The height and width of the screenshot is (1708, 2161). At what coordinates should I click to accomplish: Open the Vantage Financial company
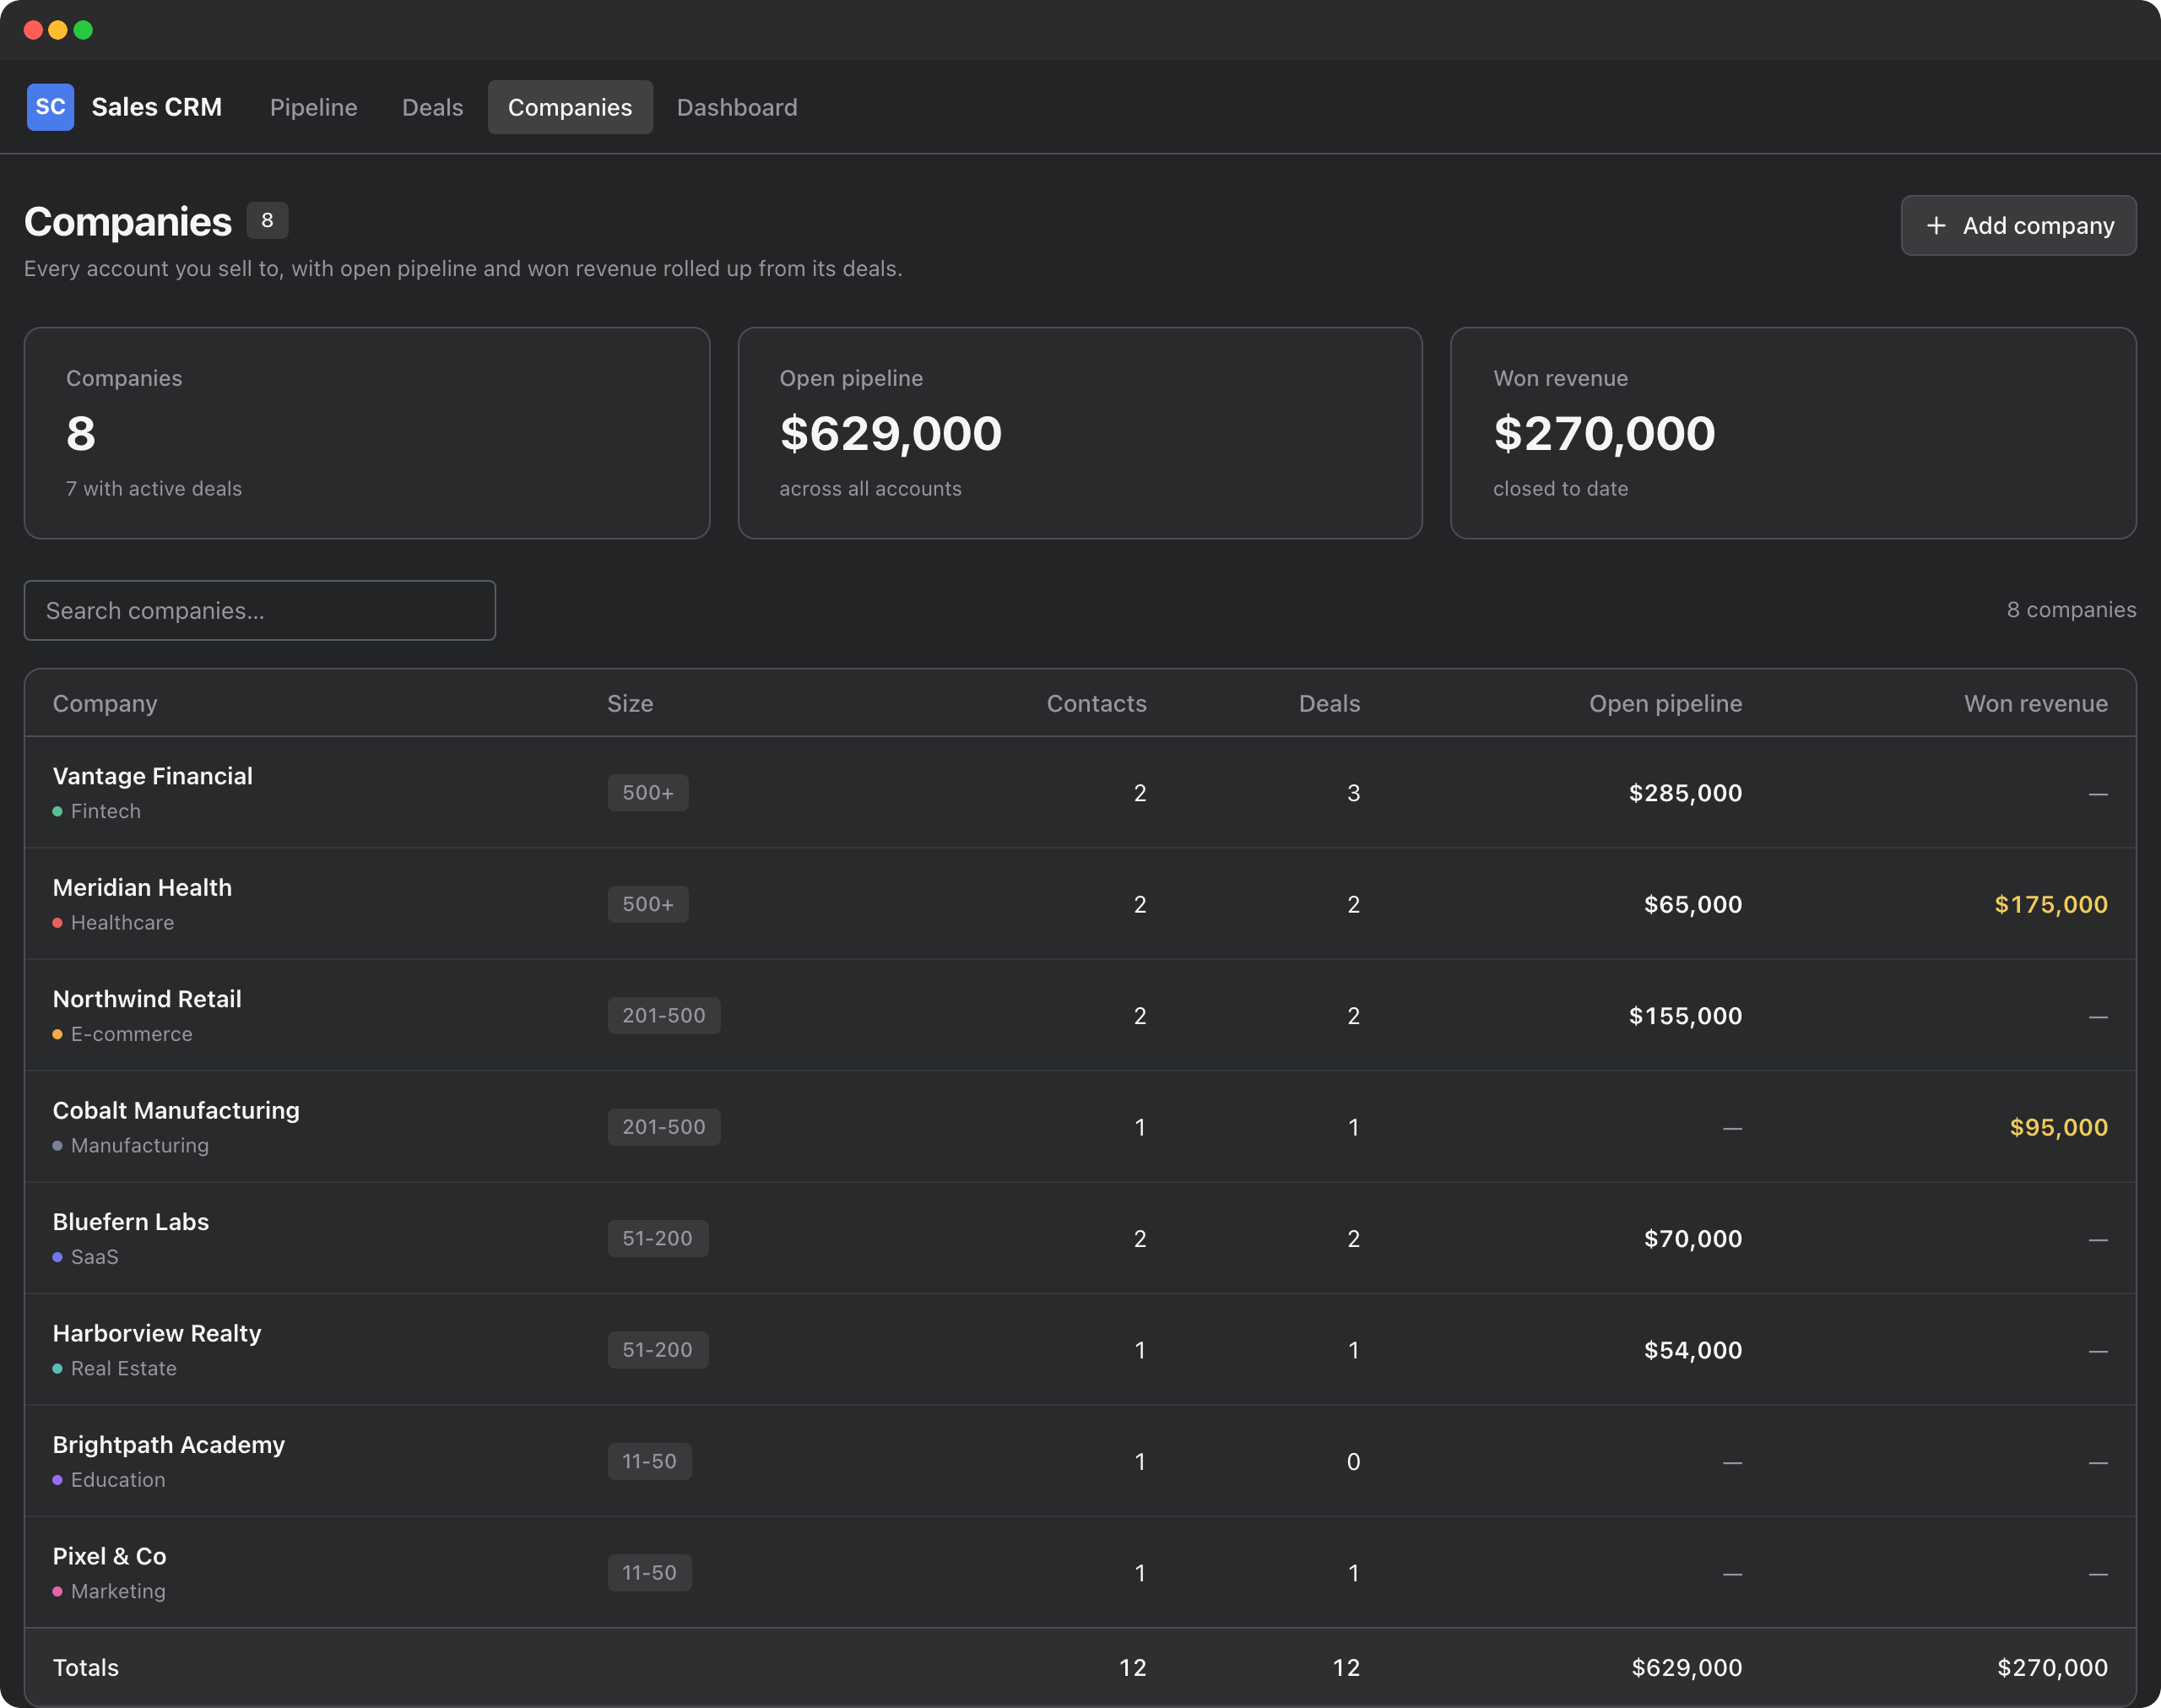coord(152,776)
